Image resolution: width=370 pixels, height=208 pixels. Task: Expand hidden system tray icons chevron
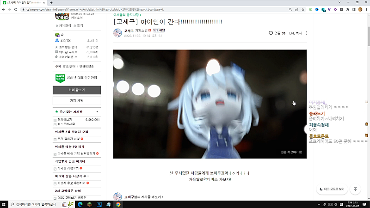[319, 204]
